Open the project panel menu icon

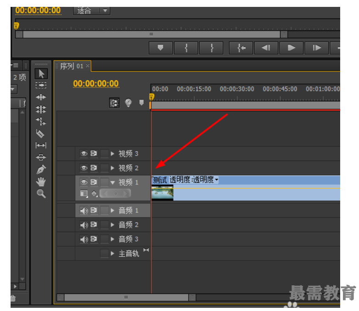coord(15,65)
